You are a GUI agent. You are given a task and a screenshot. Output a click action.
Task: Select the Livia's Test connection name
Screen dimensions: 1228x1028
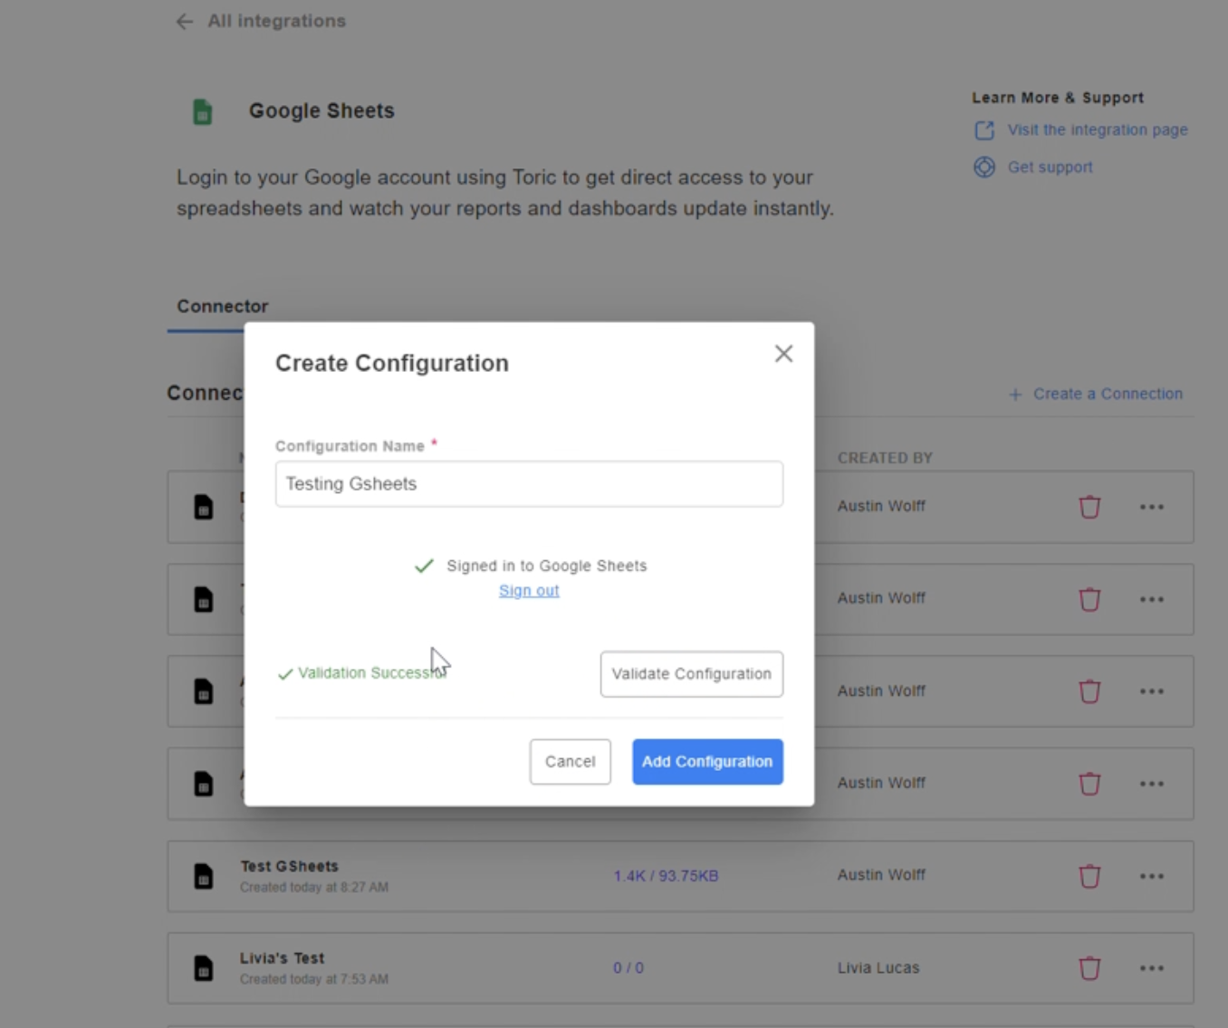point(282,958)
